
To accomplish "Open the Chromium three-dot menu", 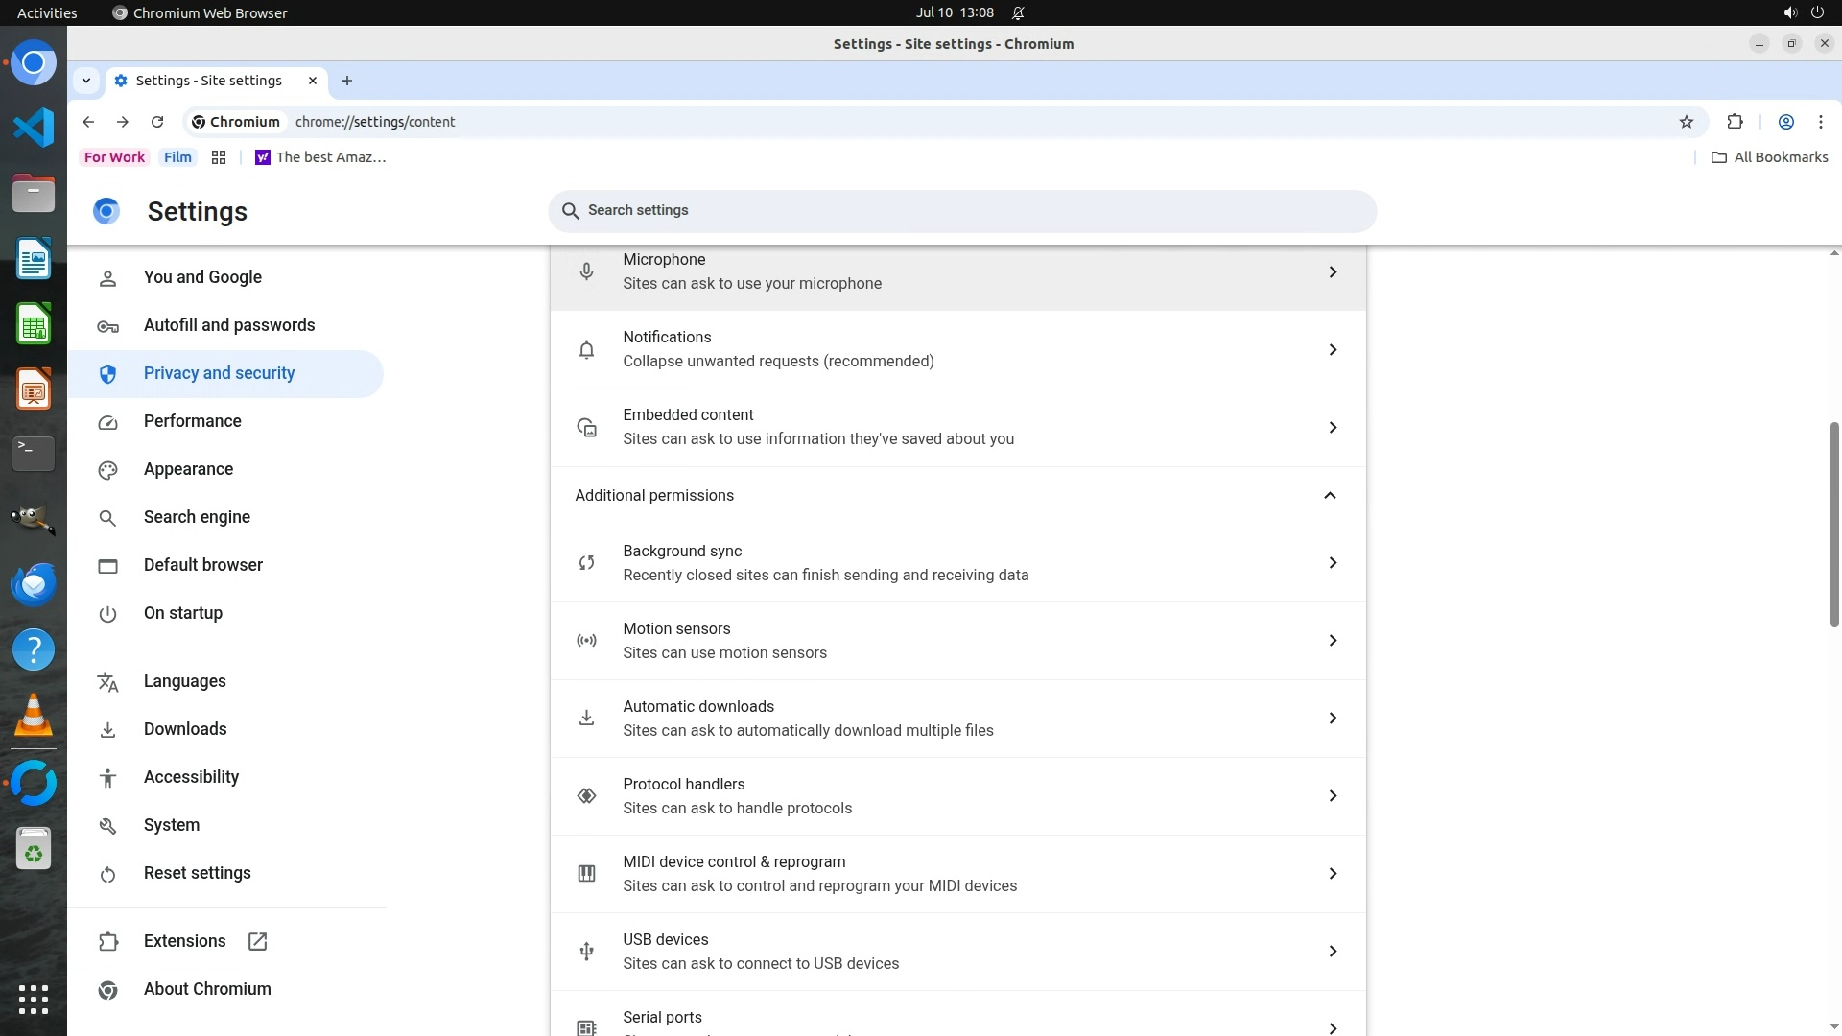I will pyautogui.click(x=1820, y=122).
